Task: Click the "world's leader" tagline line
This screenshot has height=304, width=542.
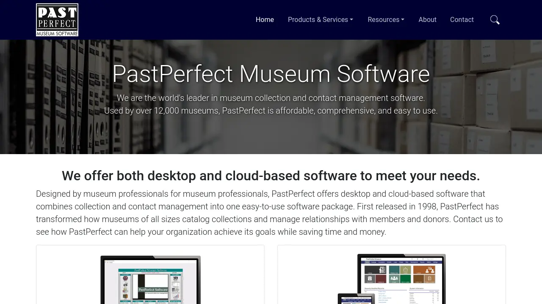Action: point(271,98)
